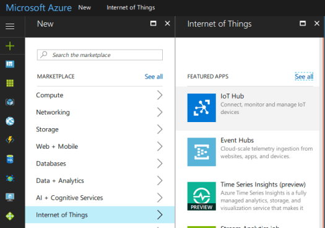Click the Microsoft Azure logo
325x228 pixels.
point(38,8)
